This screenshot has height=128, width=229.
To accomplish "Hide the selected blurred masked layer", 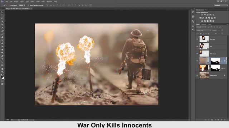I will pos(197,61).
